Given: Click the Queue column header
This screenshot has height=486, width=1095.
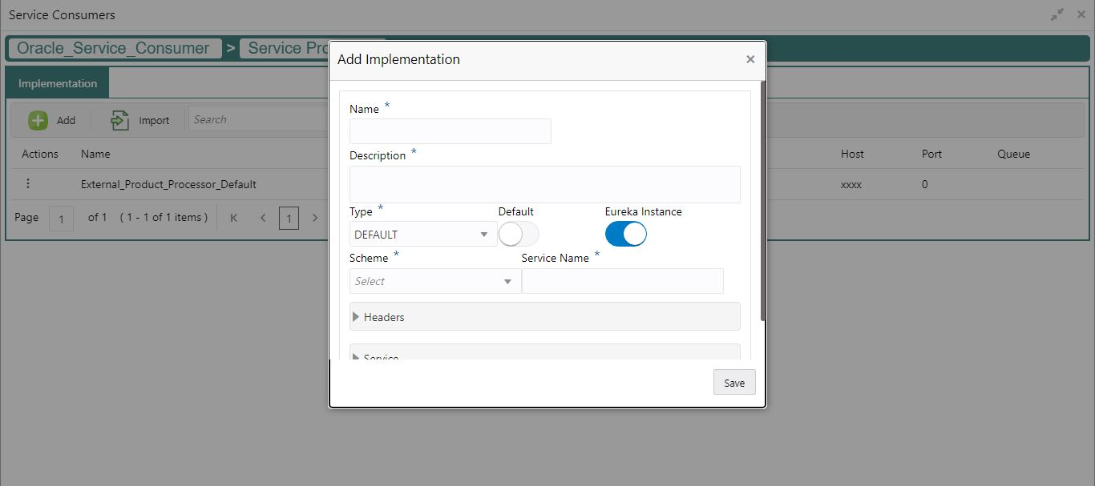Looking at the screenshot, I should point(1013,154).
